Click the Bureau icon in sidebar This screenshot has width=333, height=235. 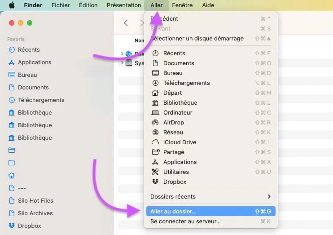[12, 75]
